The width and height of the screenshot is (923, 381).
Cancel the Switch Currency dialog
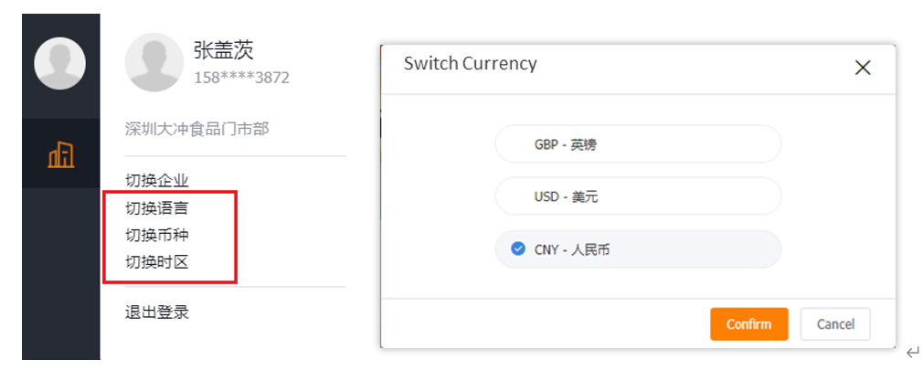pyautogui.click(x=835, y=323)
